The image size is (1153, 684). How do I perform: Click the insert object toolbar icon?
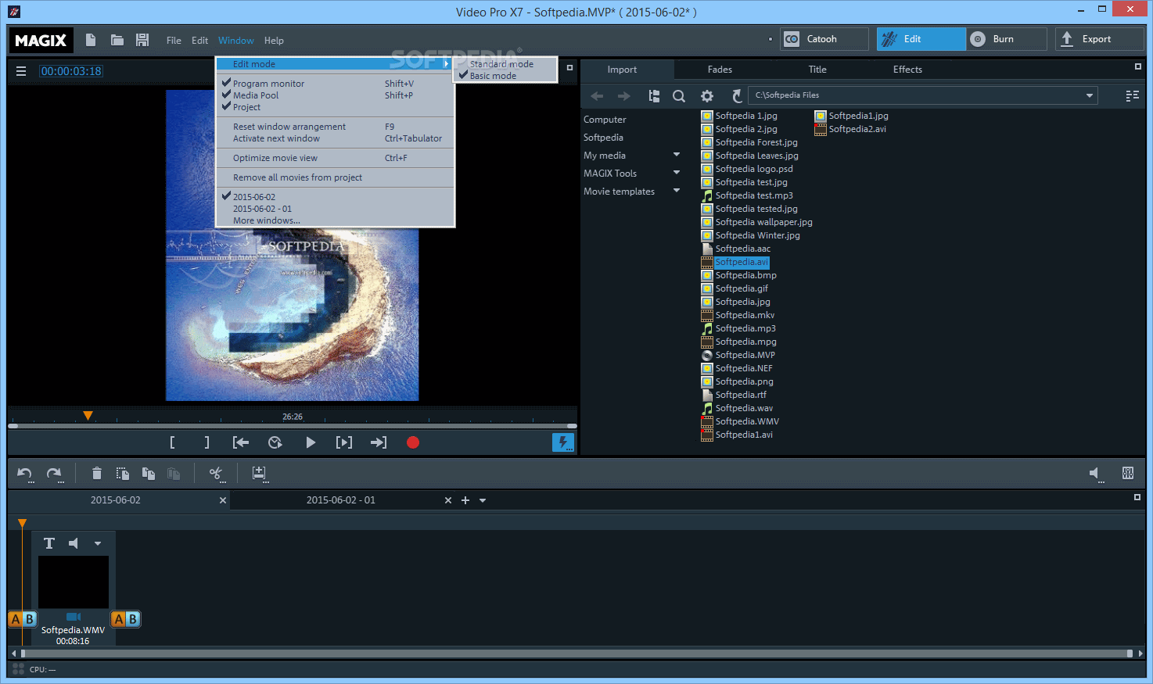click(259, 474)
